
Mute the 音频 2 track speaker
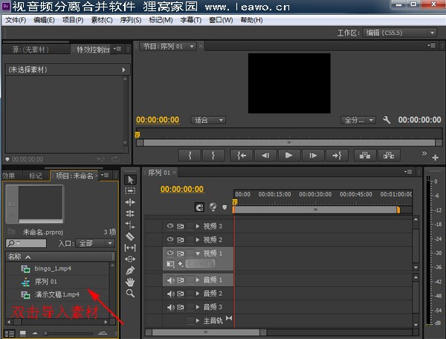click(169, 294)
